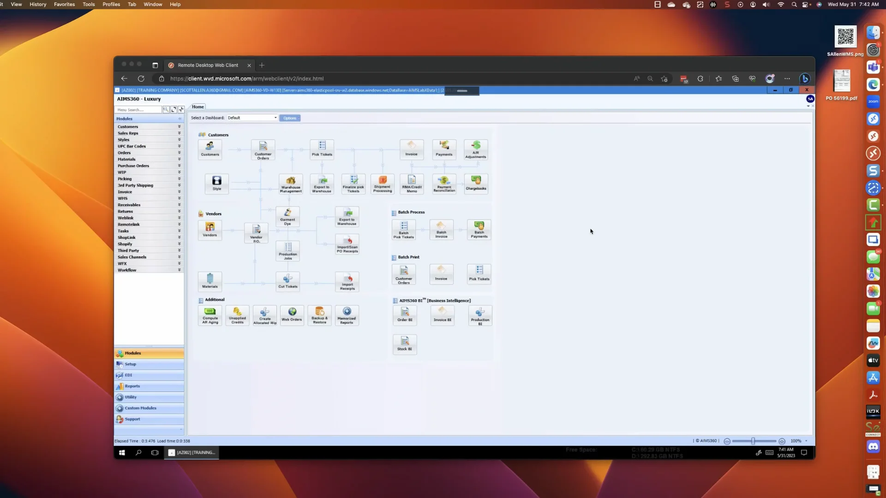Open the Select a Dashboard dropdown

[x=252, y=118]
